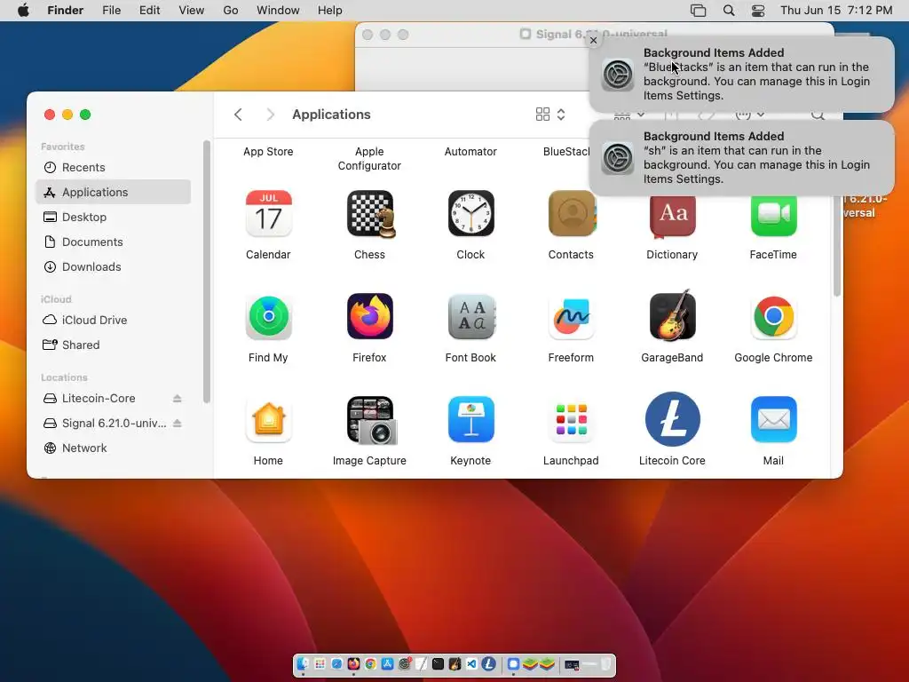The height and width of the screenshot is (682, 909).
Task: Click the "sh" Background Items Added notification
Action: [742, 158]
